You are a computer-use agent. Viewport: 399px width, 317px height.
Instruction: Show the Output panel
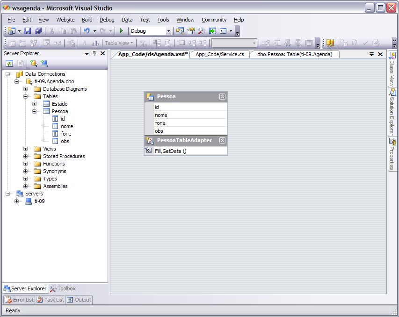(x=79, y=300)
